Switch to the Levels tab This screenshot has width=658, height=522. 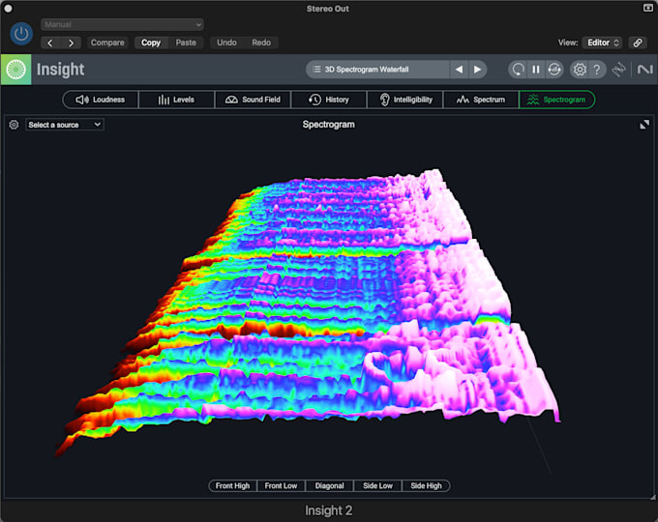coord(176,100)
